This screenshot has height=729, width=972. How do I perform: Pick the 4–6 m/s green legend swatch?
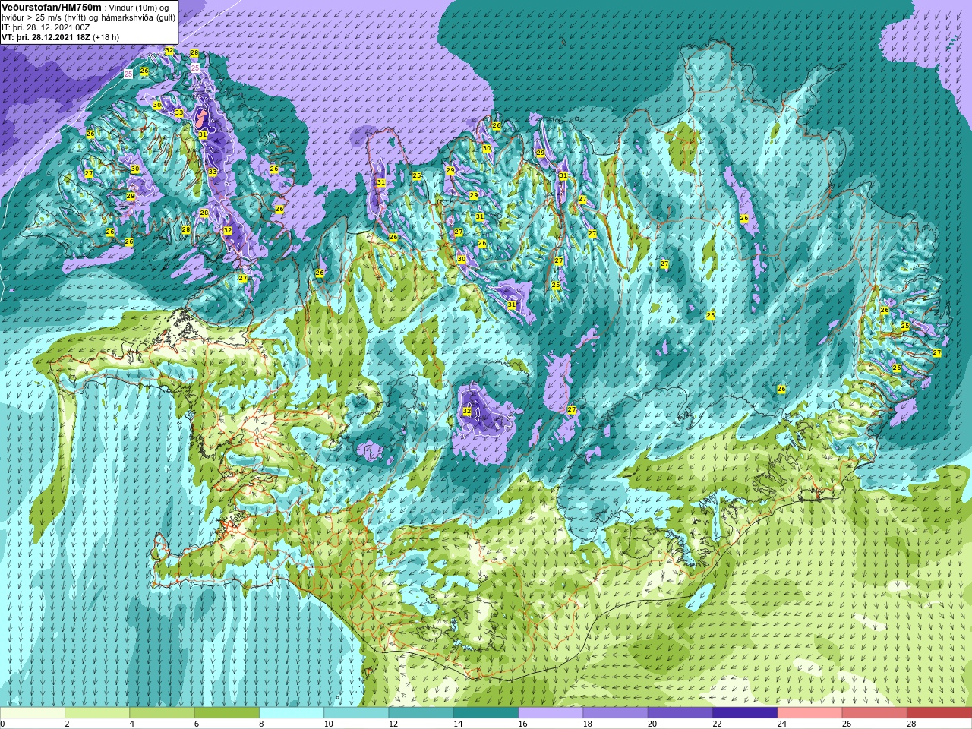(162, 713)
